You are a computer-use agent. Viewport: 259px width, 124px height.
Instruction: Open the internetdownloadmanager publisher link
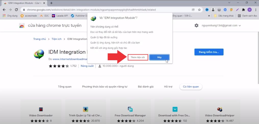click(x=70, y=59)
